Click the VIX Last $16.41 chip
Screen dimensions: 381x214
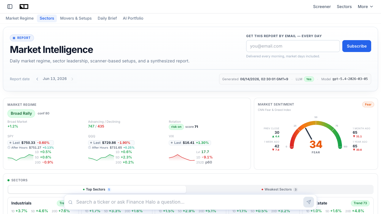pos(190,143)
